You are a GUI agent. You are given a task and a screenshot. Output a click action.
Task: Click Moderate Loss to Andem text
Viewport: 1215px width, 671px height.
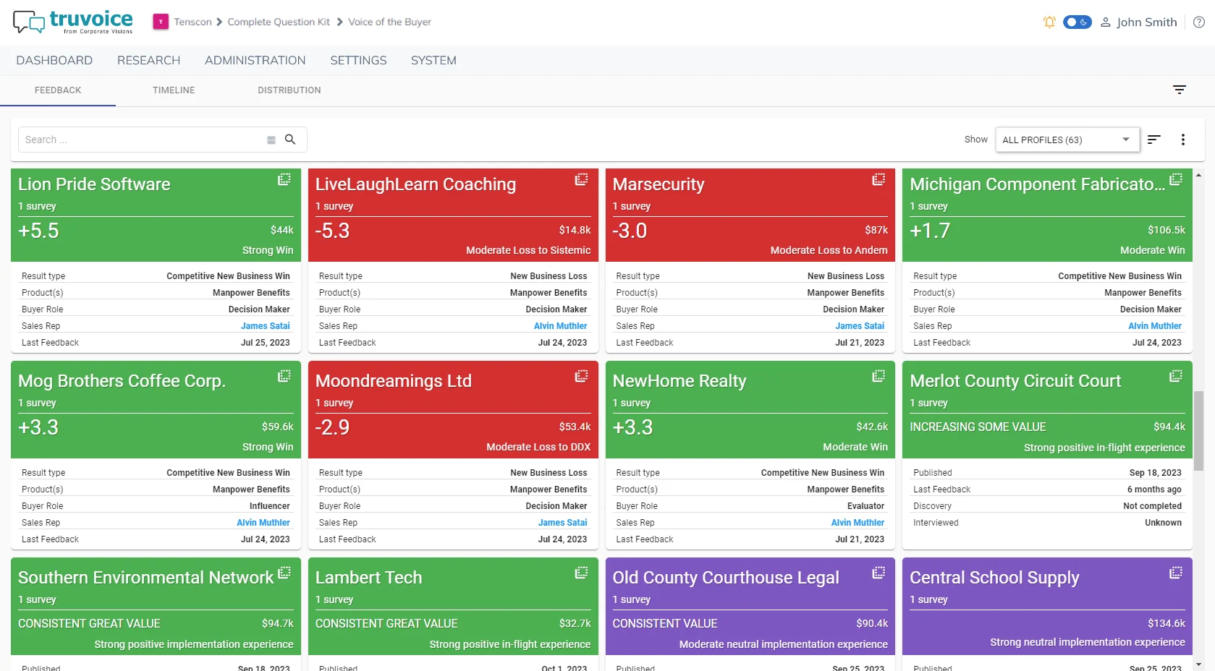[x=829, y=250]
